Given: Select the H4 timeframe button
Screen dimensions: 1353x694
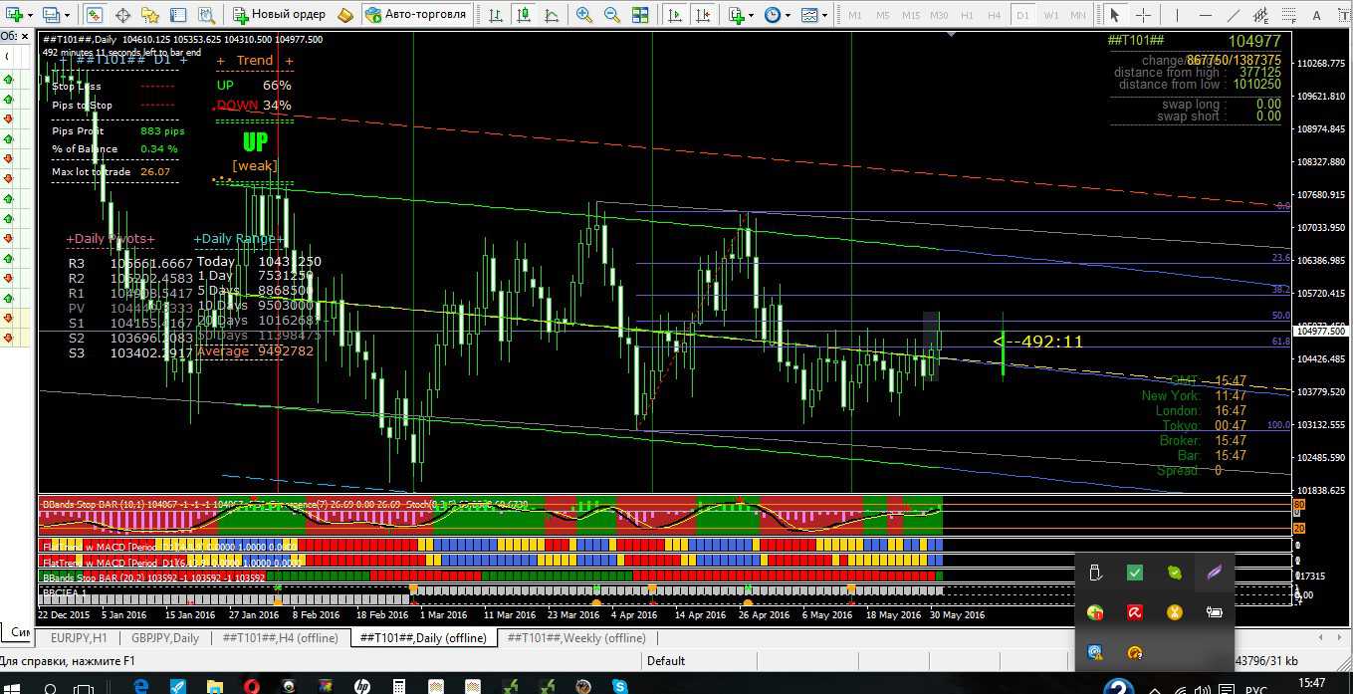Looking at the screenshot, I should pos(995,15).
